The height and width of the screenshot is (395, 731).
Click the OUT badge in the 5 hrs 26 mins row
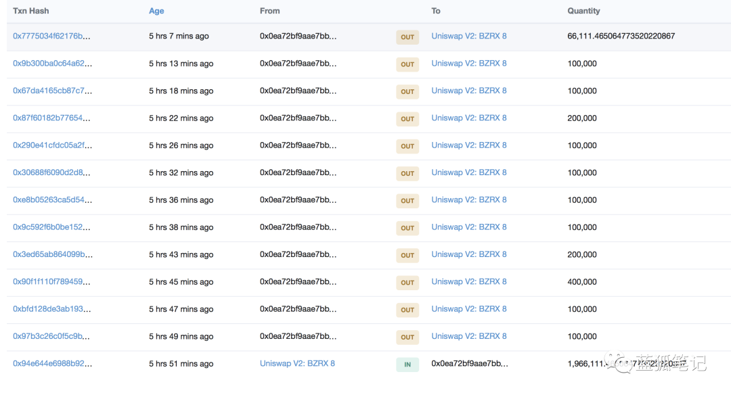tap(407, 146)
